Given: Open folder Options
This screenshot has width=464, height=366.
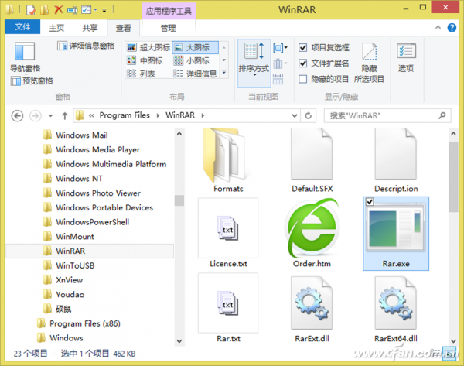Looking at the screenshot, I should click(406, 58).
